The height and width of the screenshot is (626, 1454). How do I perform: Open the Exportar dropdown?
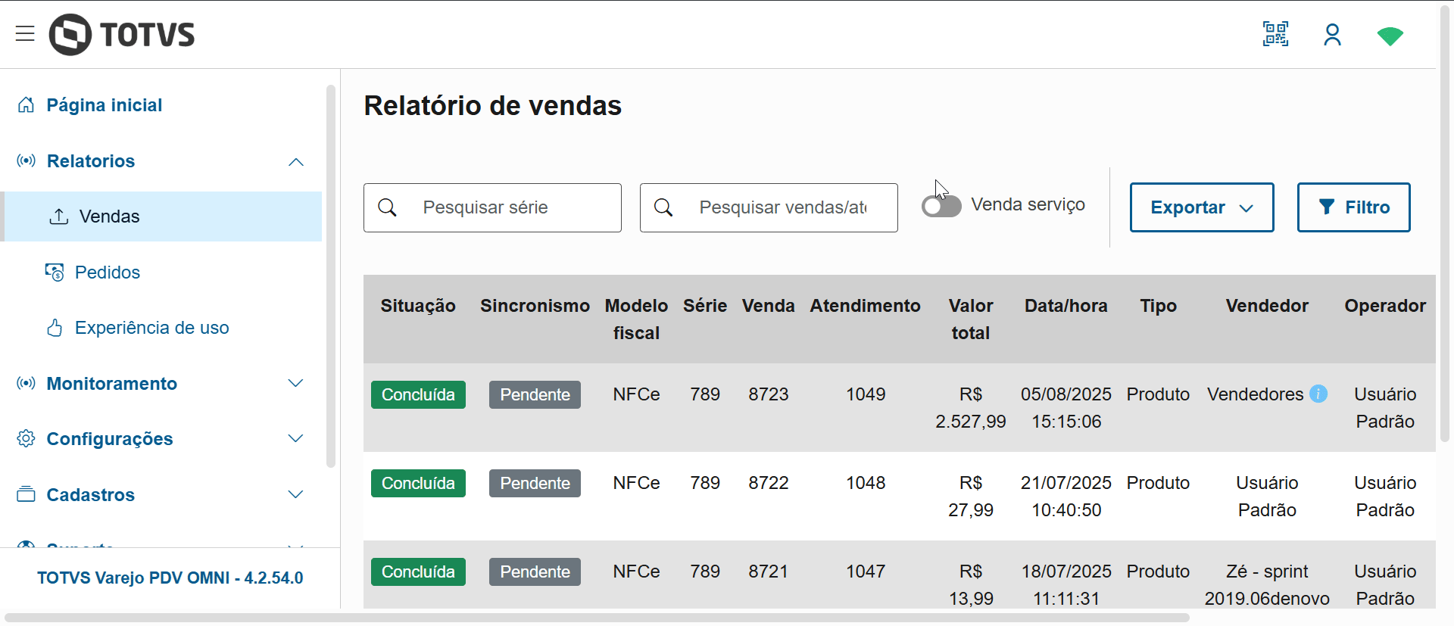click(1201, 207)
